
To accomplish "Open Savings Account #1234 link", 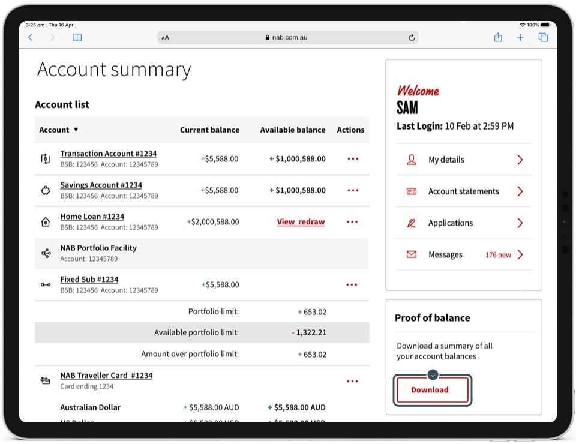I will click(101, 185).
